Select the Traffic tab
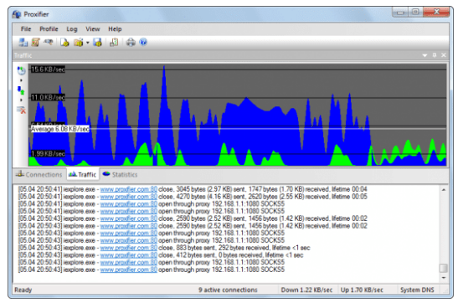Image resolution: width=458 pixels, height=303 pixels. [83, 174]
